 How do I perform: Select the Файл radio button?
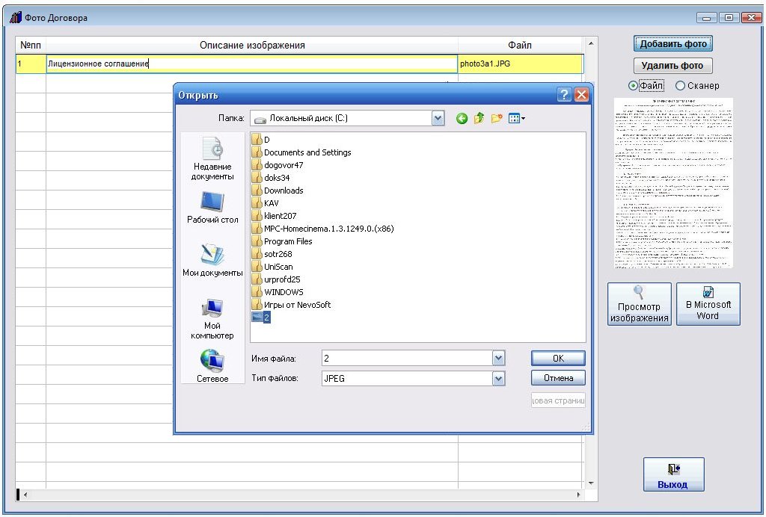tap(634, 86)
